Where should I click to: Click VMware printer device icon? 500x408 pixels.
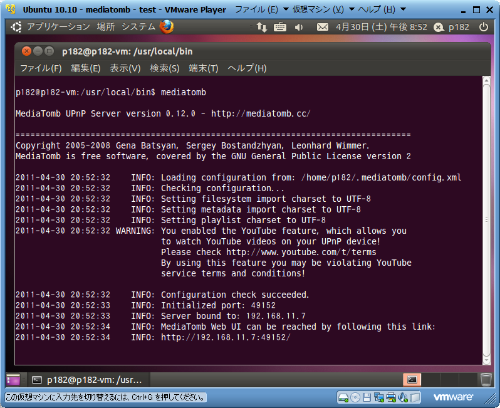click(x=391, y=397)
